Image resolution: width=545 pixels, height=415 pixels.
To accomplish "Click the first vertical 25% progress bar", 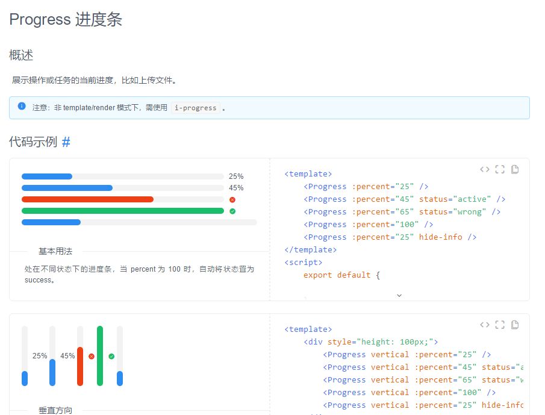I will pyautogui.click(x=25, y=356).
